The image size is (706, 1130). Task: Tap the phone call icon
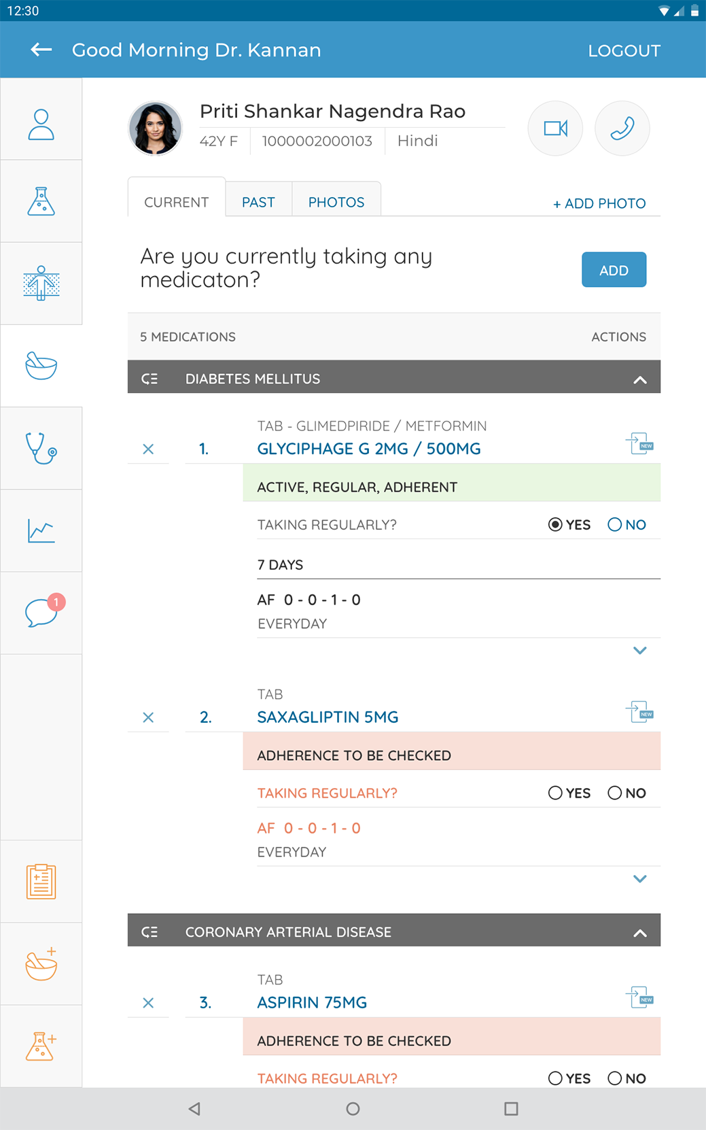pyautogui.click(x=622, y=129)
